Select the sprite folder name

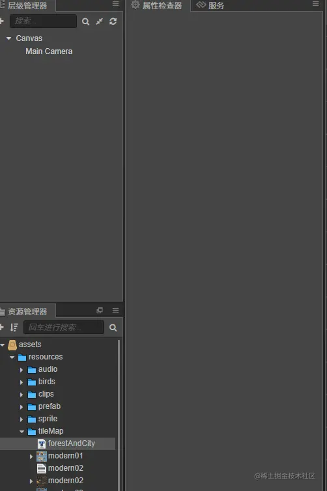[48, 419]
